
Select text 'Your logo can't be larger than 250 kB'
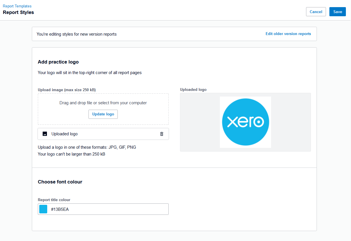click(x=72, y=154)
